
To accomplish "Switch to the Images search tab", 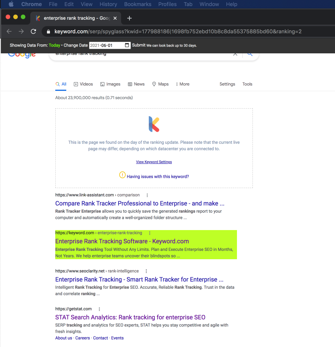I will coord(110,84).
